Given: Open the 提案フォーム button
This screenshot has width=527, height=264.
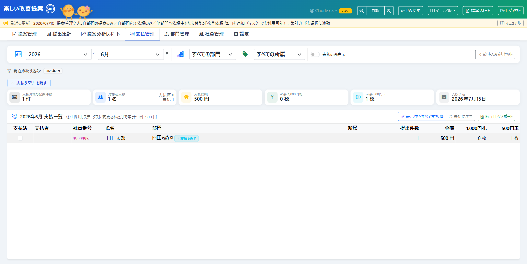Looking at the screenshot, I should pyautogui.click(x=478, y=11).
